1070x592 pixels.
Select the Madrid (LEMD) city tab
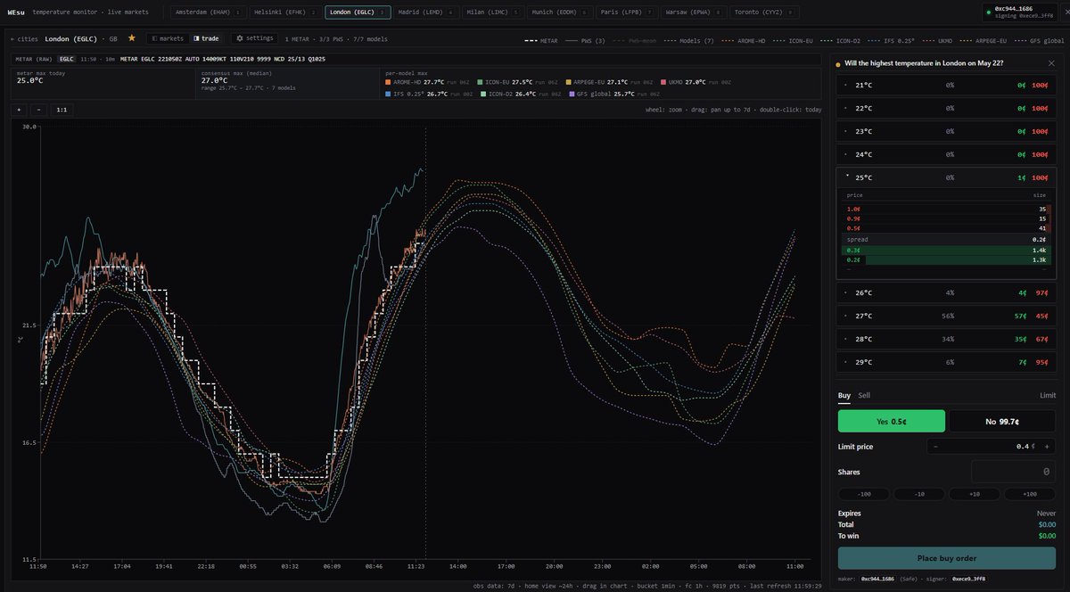point(426,12)
